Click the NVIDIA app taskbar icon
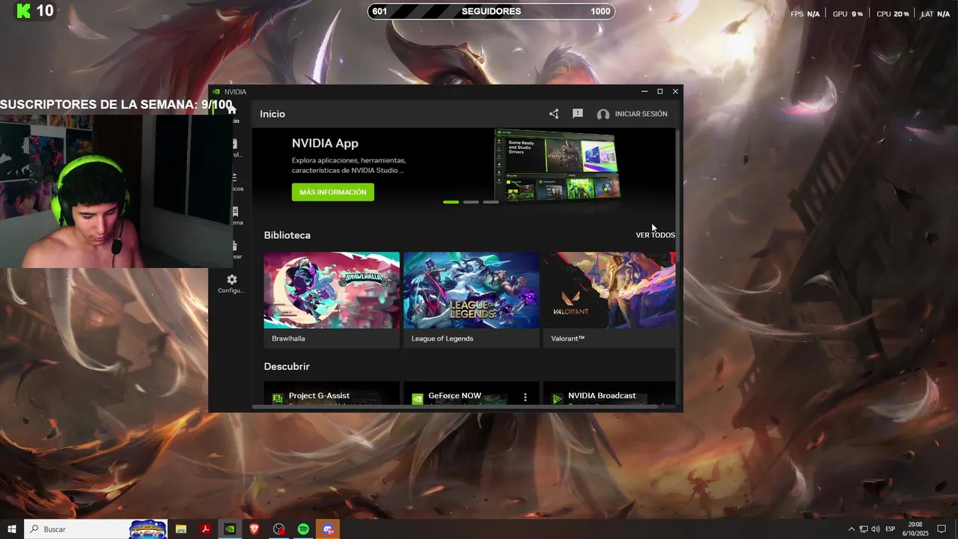Viewport: 958px width, 539px height. tap(230, 529)
